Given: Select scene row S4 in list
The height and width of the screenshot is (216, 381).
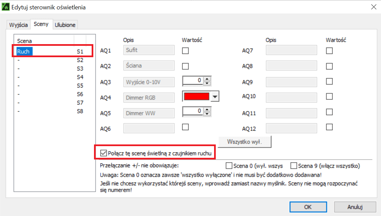Looking at the screenshot, I should pyautogui.click(x=50, y=77).
